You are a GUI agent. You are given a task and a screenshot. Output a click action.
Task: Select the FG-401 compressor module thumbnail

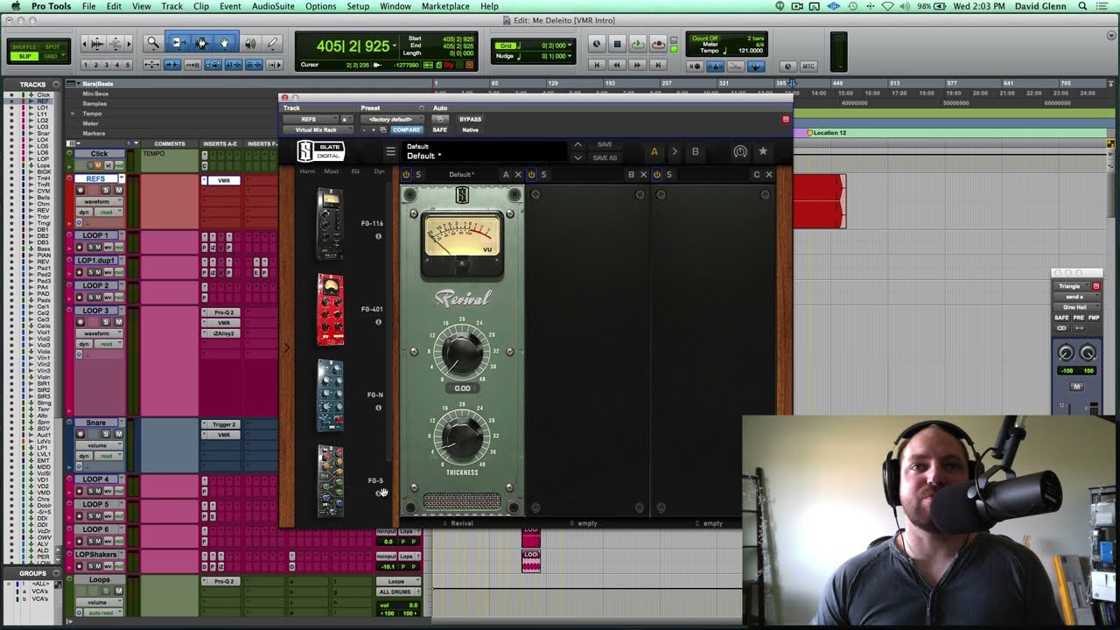click(330, 310)
